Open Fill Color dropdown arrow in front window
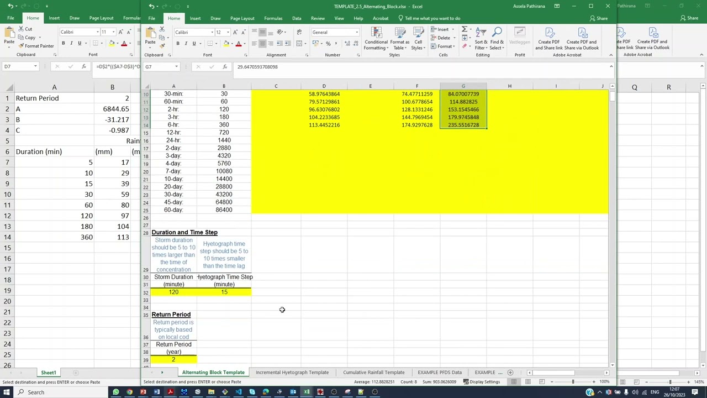Viewport: 707px width, 398px height. tap(232, 44)
